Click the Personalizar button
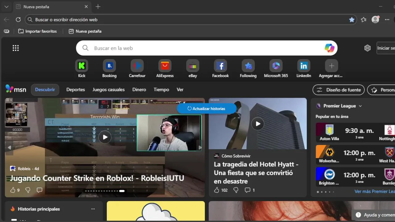 click(x=381, y=90)
